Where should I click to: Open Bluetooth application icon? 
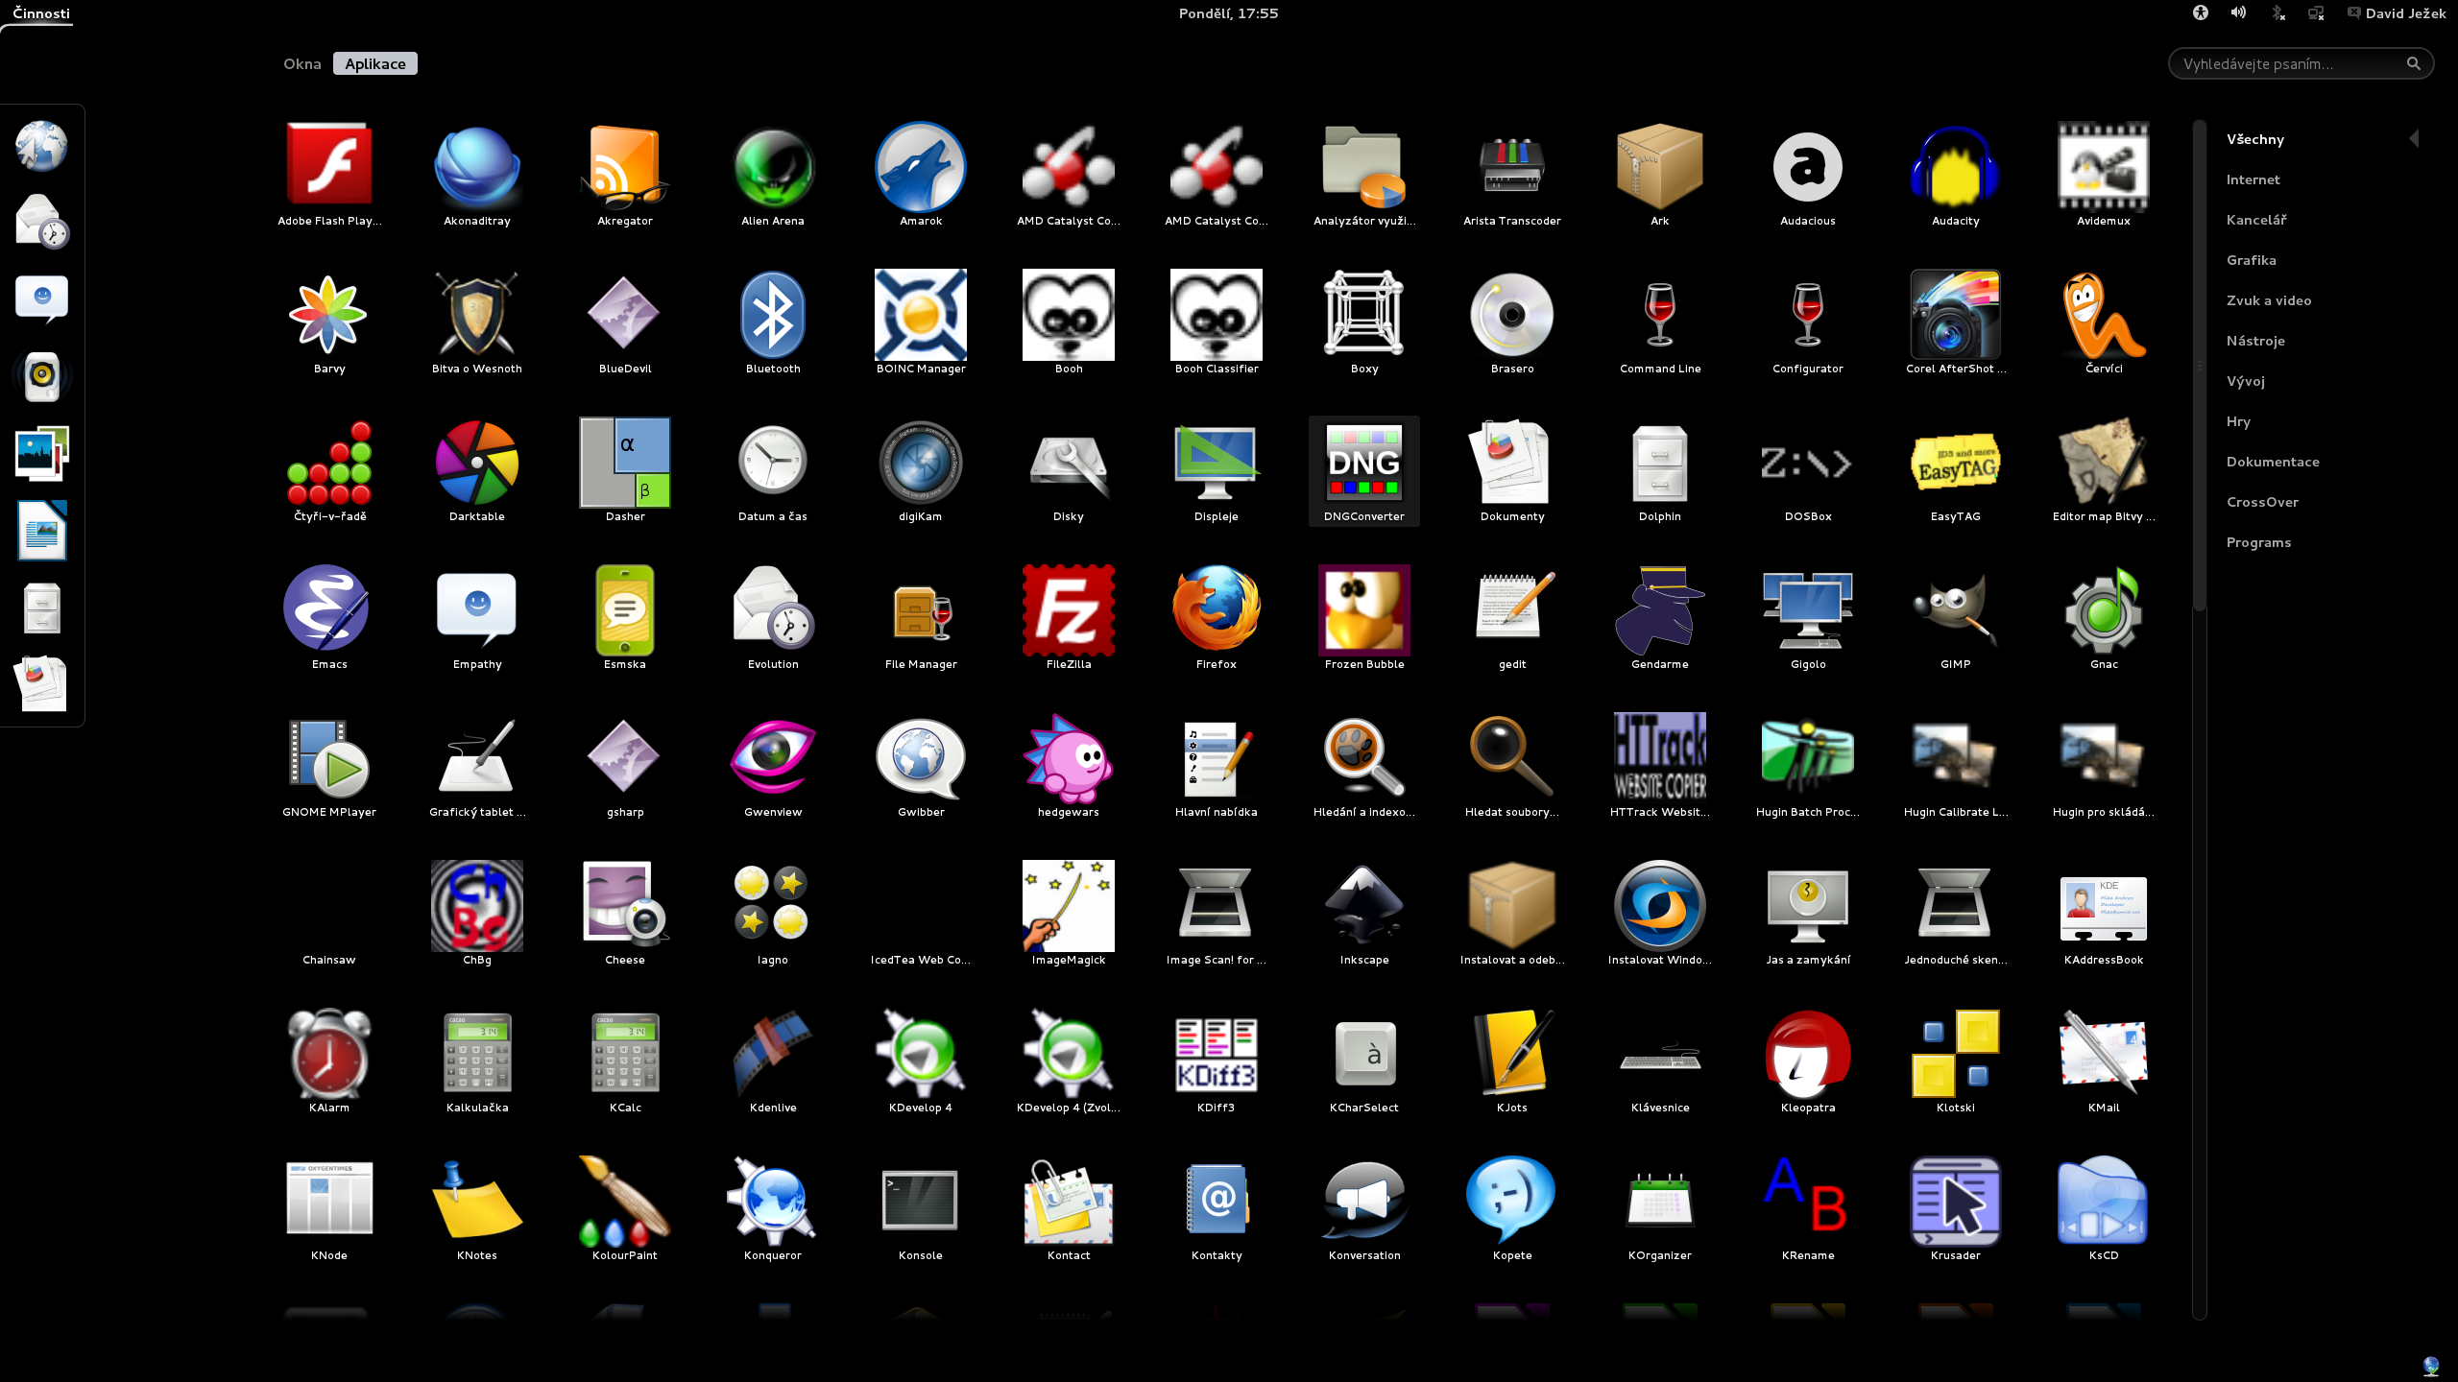pos(773,322)
